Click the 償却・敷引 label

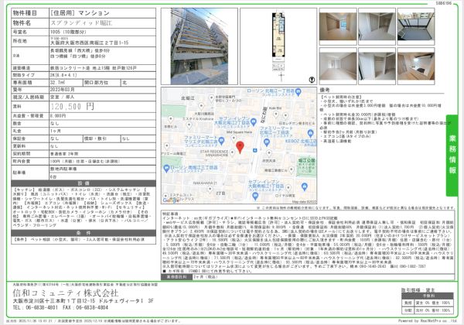pos(95,139)
